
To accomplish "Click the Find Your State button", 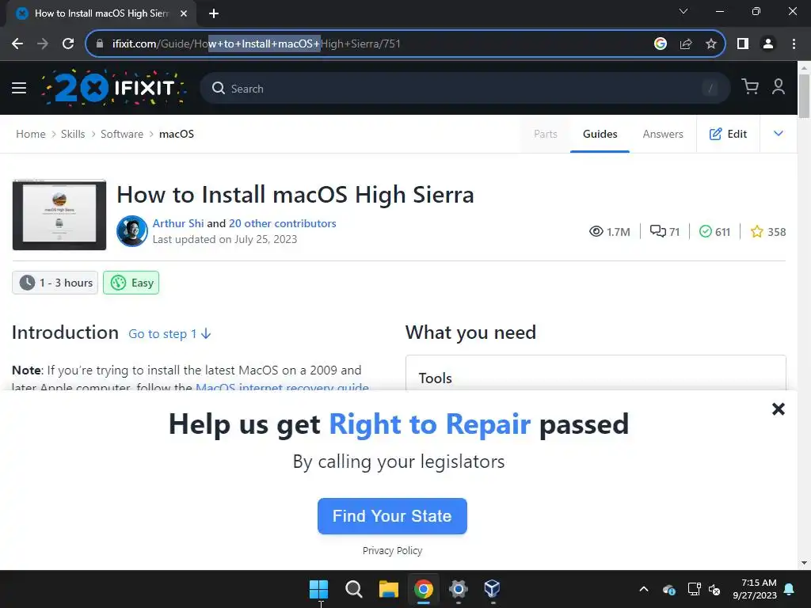I will tap(392, 516).
